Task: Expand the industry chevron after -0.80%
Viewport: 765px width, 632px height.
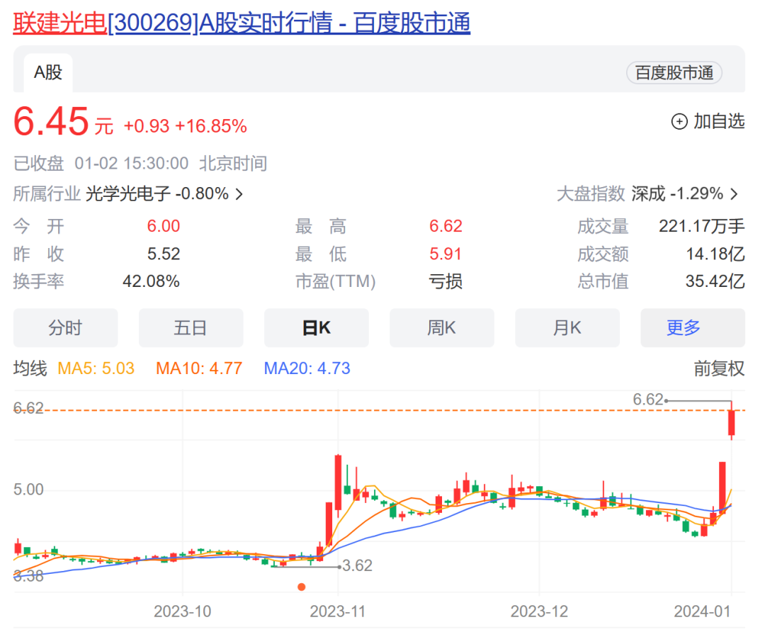Action: [x=239, y=194]
